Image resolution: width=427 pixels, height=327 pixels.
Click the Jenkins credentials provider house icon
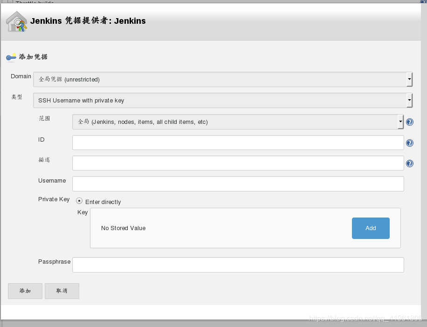[17, 21]
